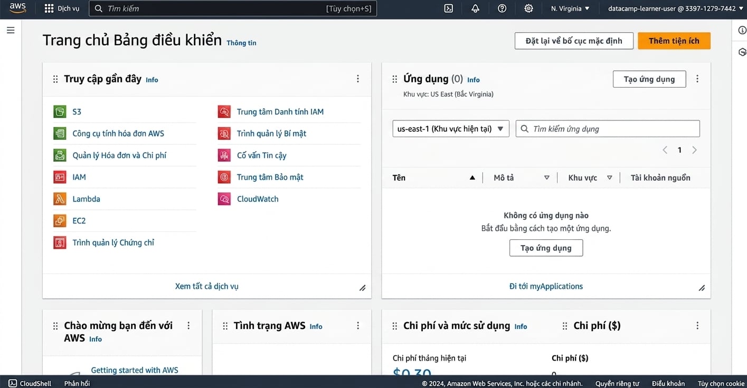Click the Tài khoản nguồn column header
The image size is (747, 388).
660,178
